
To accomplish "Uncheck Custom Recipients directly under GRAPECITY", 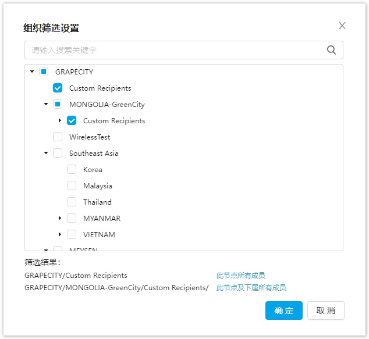I will click(x=58, y=88).
